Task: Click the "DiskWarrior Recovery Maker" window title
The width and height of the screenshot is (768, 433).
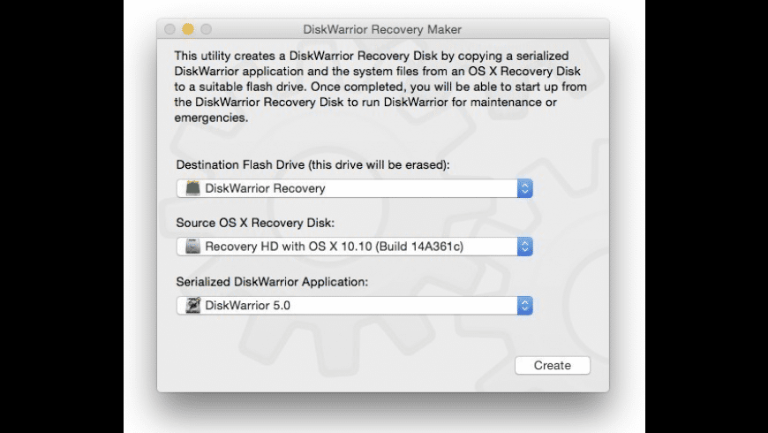Action: 382,29
